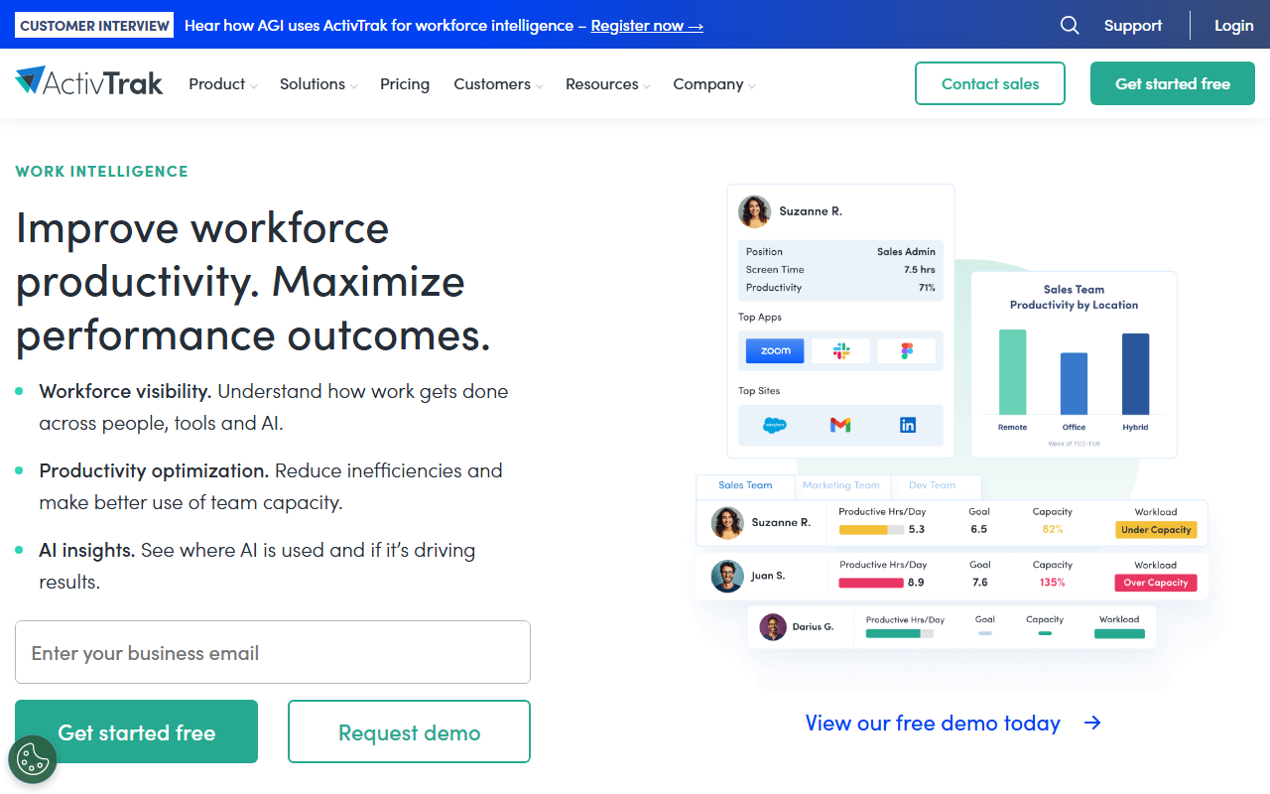Click the 71% productivity value

(x=927, y=288)
